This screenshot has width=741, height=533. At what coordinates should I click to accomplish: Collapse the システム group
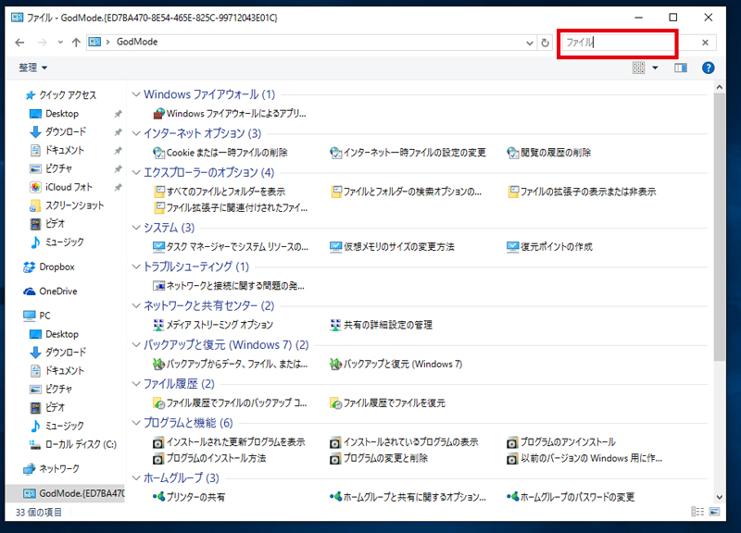click(136, 228)
